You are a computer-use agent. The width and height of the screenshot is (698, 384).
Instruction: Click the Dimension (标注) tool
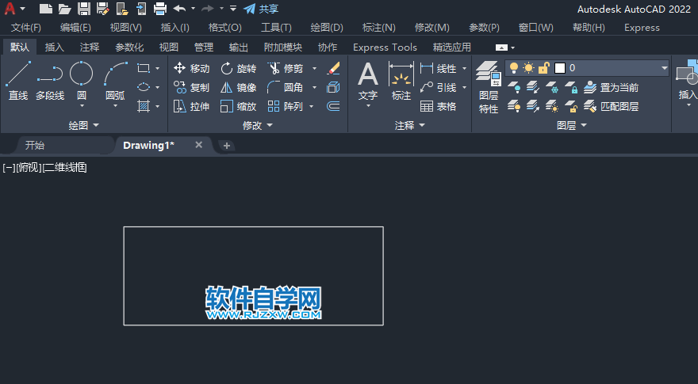(x=401, y=81)
